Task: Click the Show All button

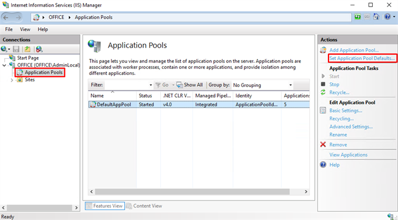Action: (x=190, y=85)
